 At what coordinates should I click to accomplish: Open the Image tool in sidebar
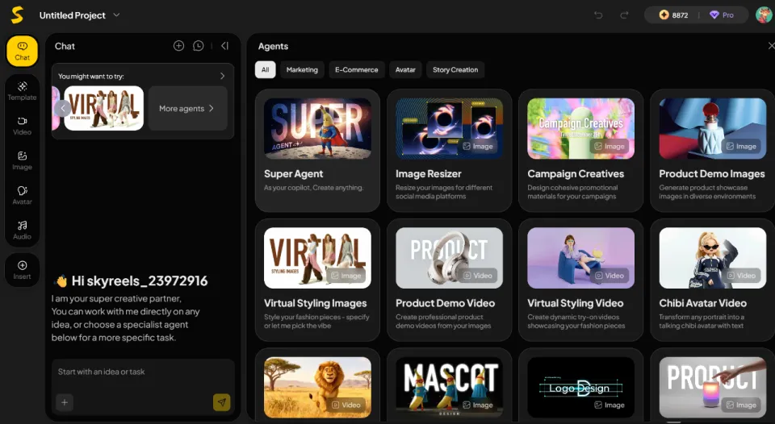[x=22, y=160]
